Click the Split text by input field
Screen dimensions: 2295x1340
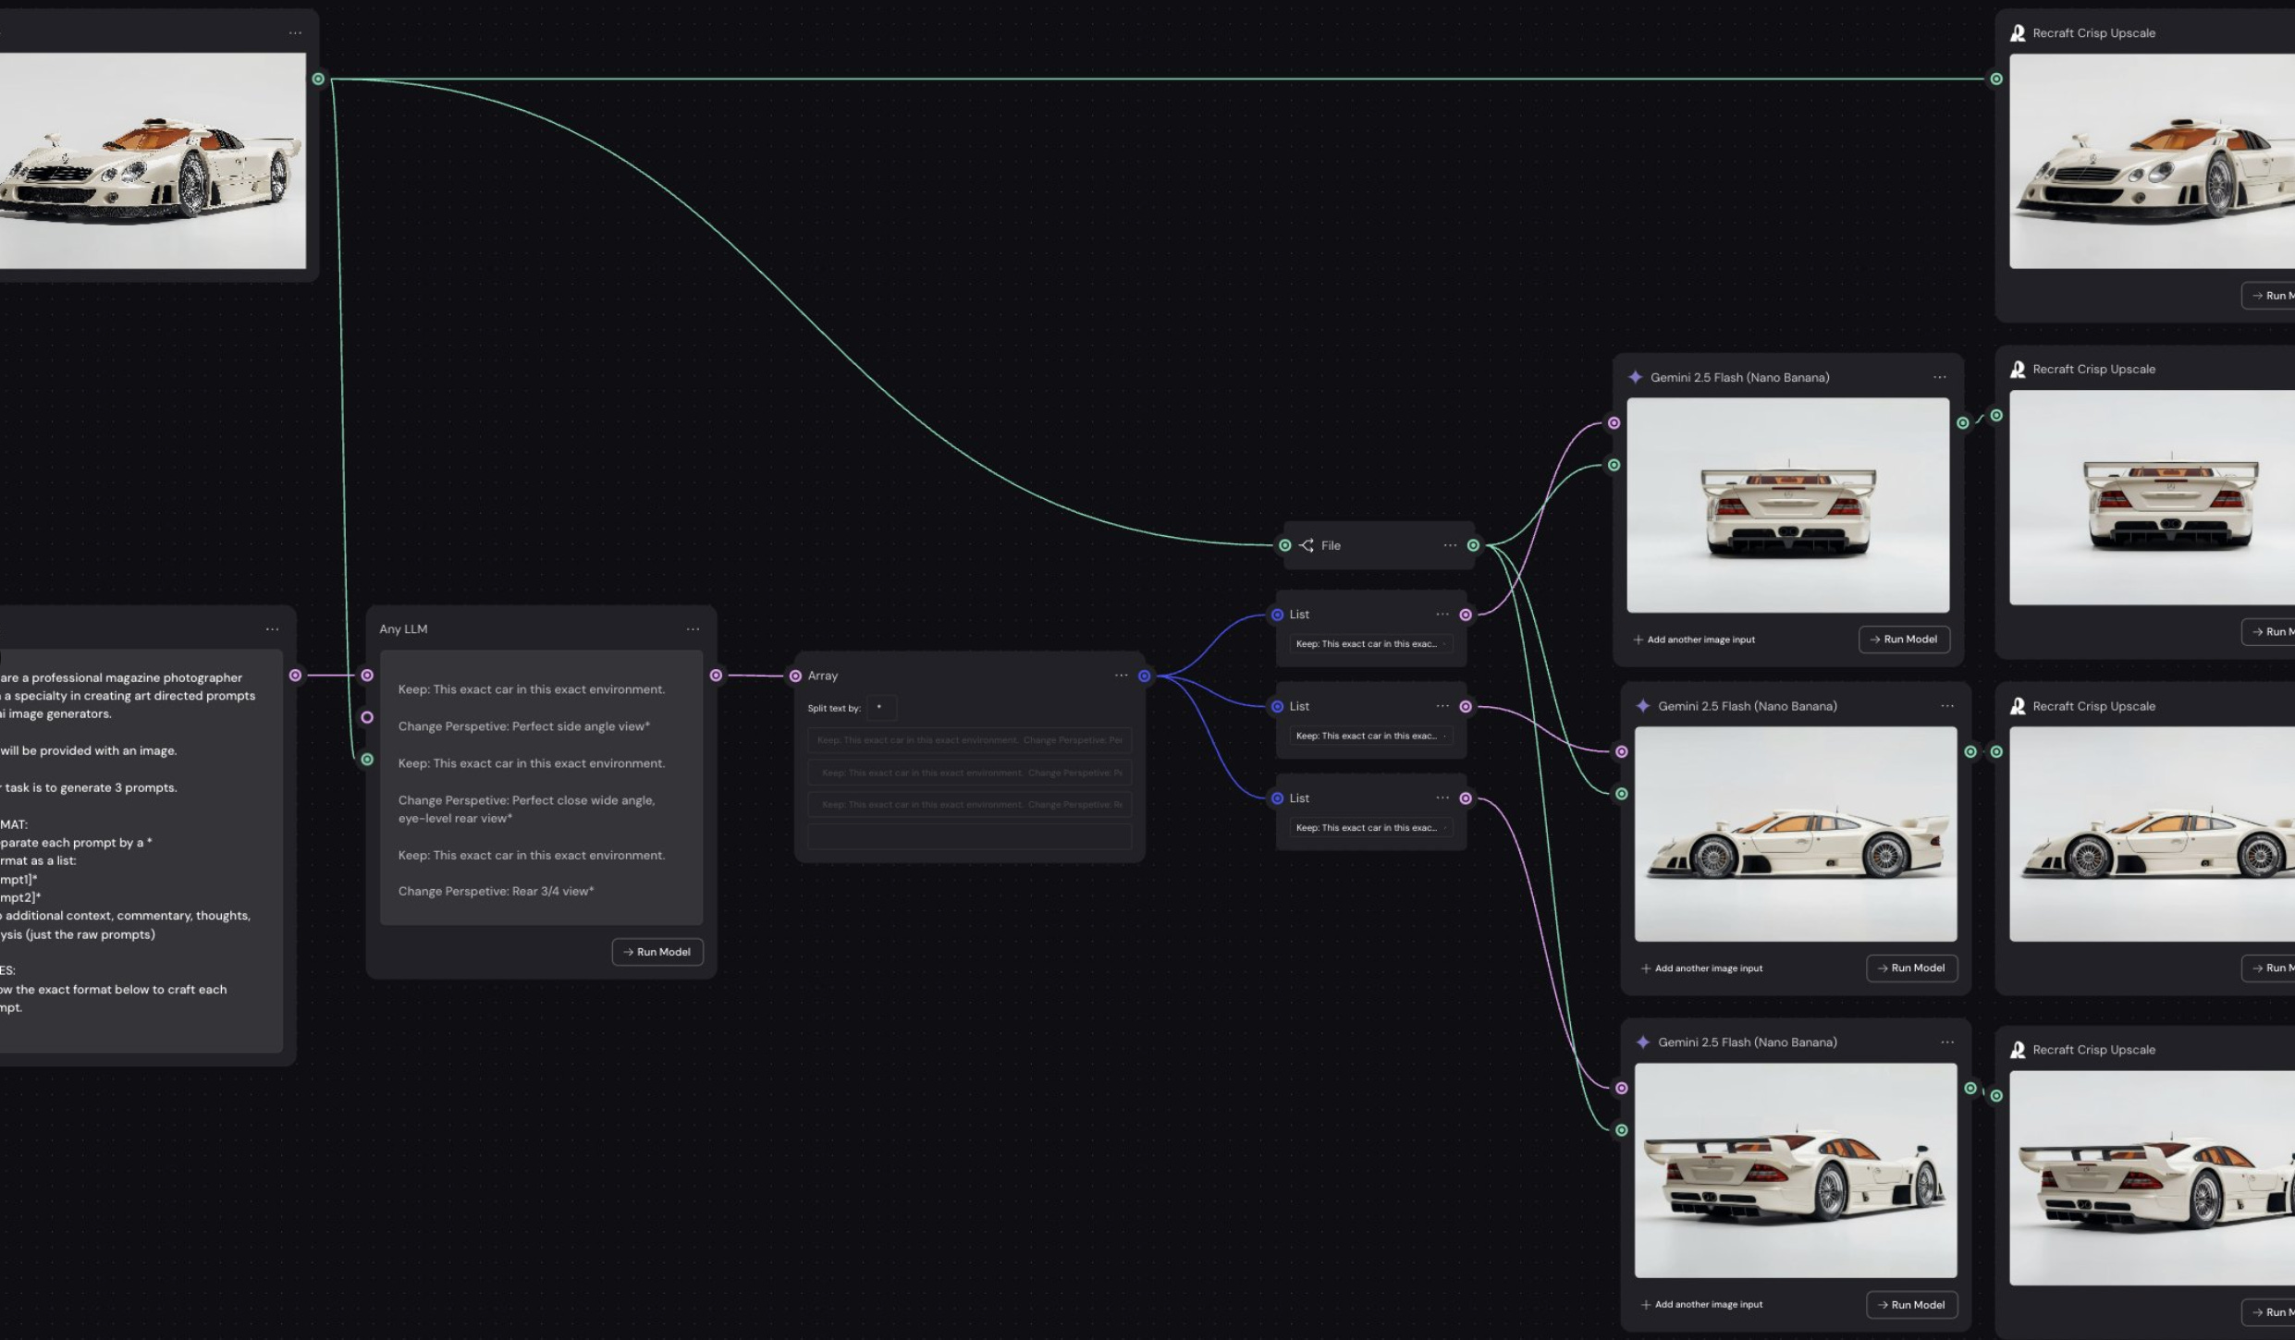[881, 708]
